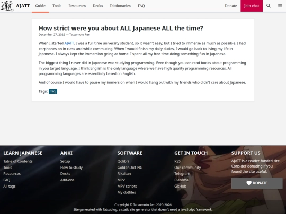
Task: Open Setup link under Anki
Action: [65, 161]
